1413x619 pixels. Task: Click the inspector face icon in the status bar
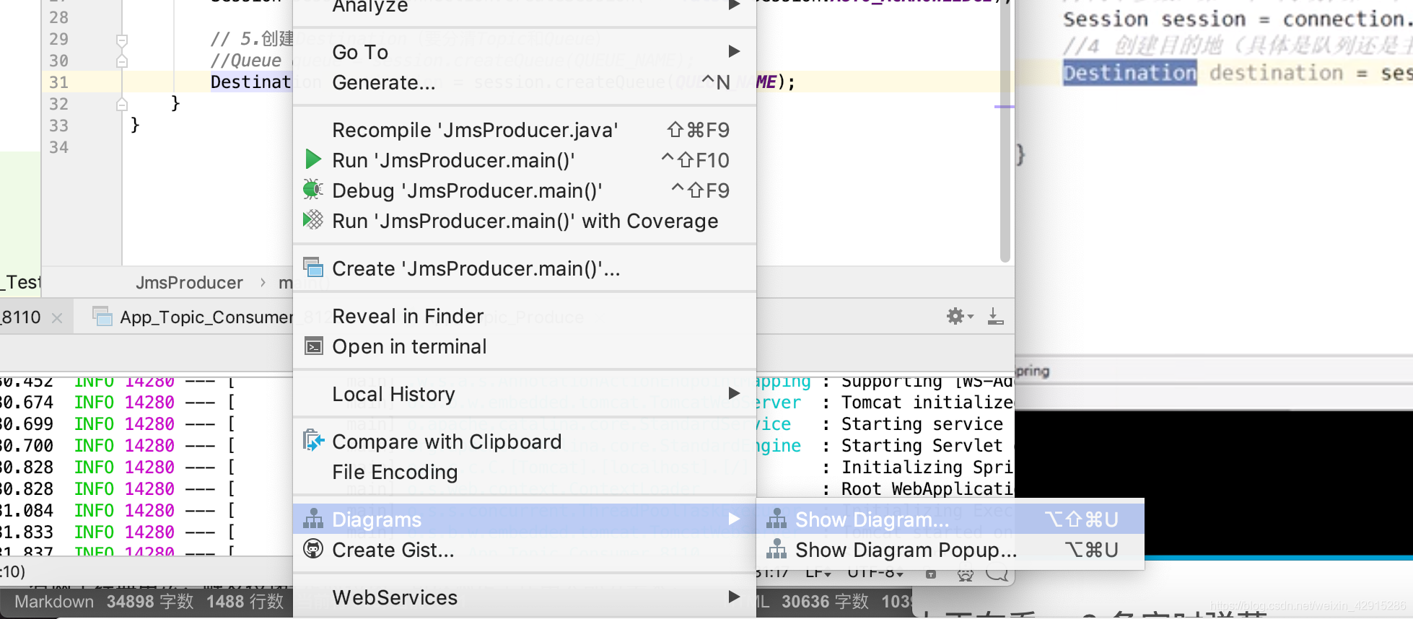[965, 574]
